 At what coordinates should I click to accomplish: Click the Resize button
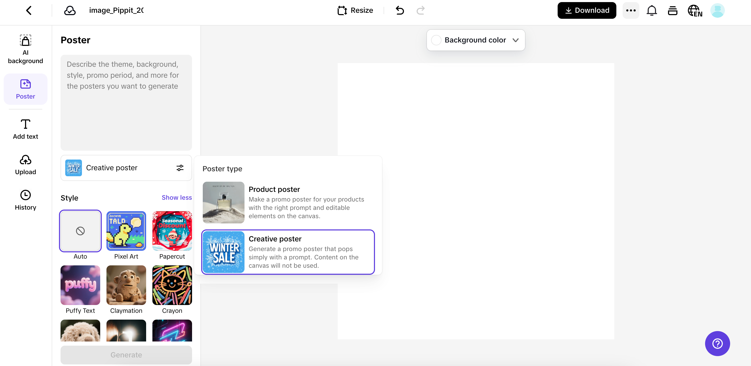click(355, 10)
